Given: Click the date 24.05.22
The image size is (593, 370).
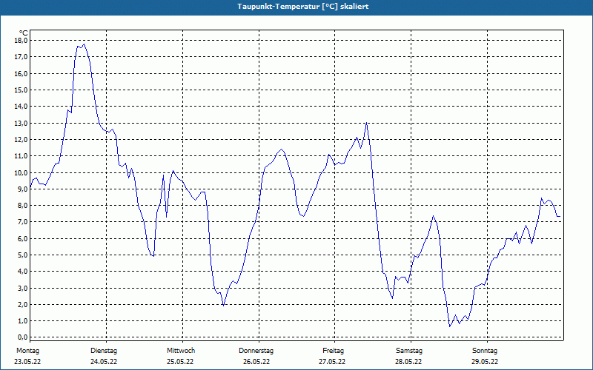Looking at the screenshot, I should click(104, 362).
